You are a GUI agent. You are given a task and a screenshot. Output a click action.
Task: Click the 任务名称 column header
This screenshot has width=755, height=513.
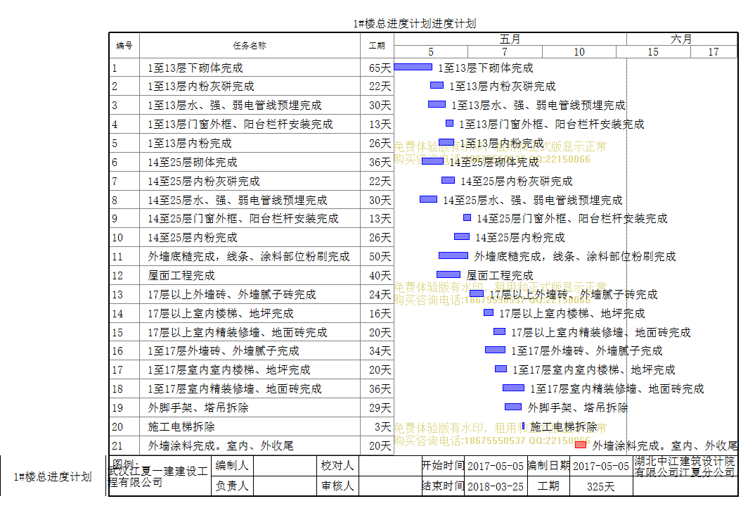coord(250,46)
